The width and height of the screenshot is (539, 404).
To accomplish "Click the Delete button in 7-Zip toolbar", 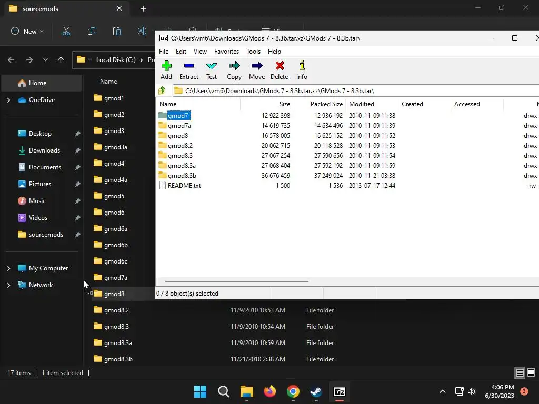I will tap(279, 70).
